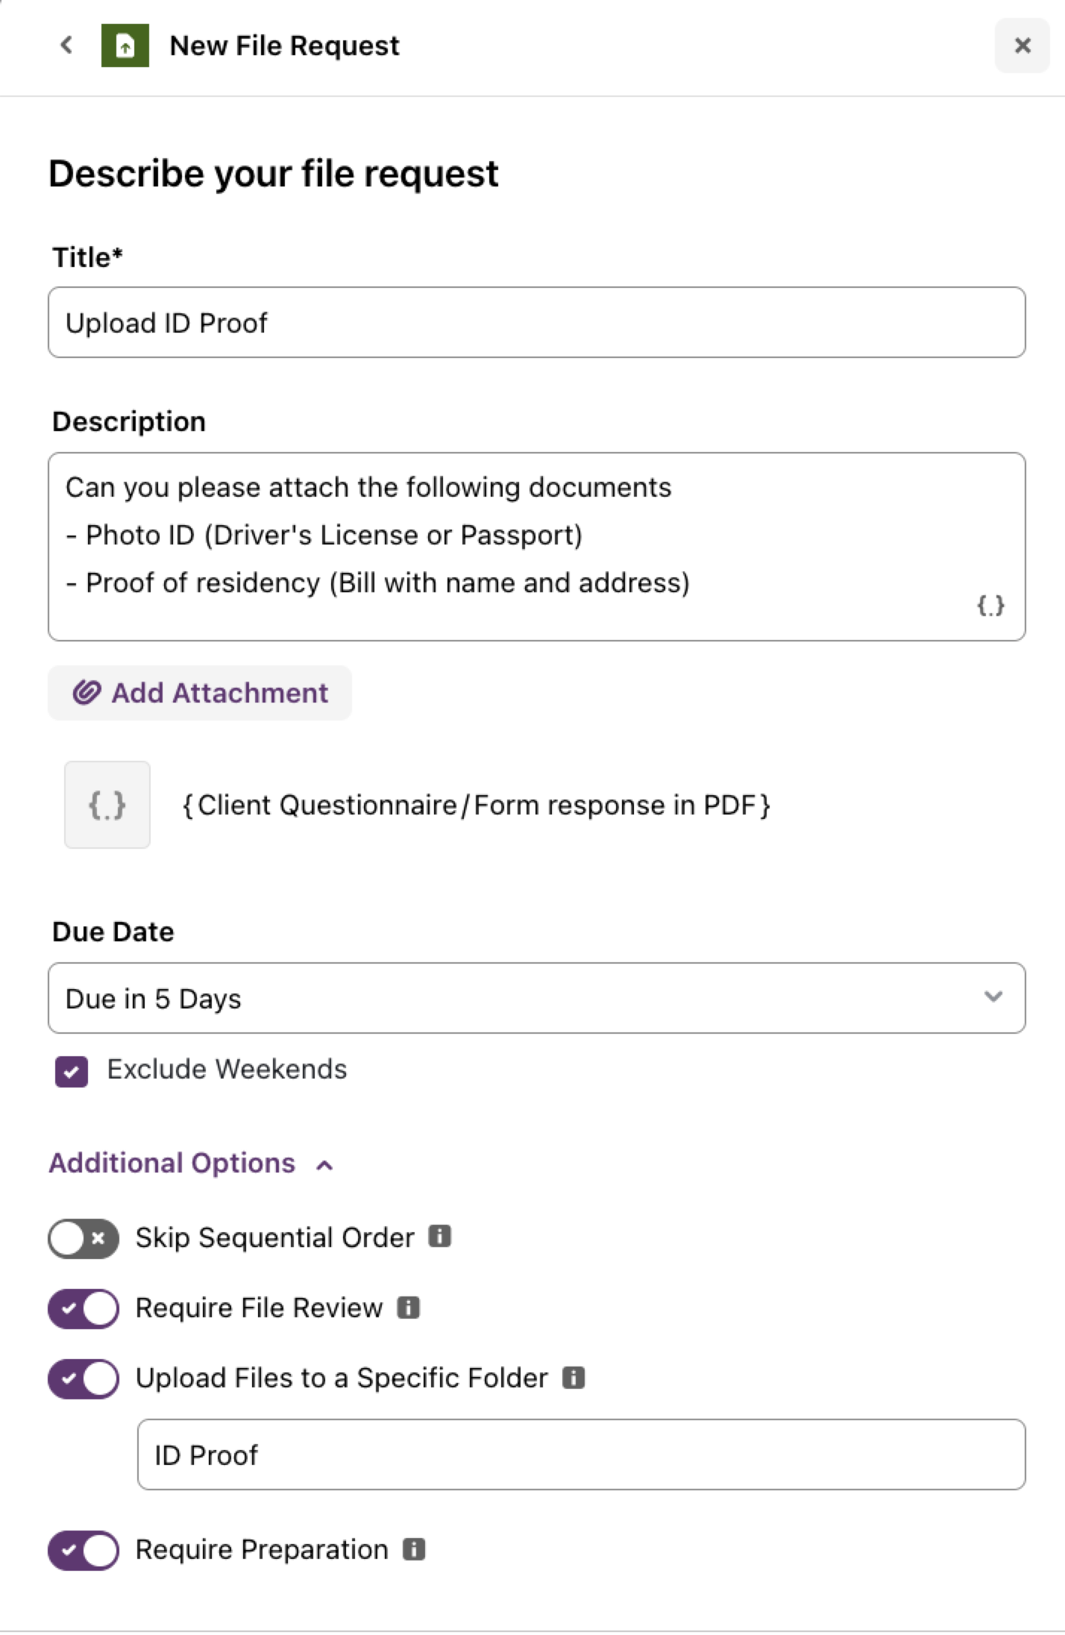The image size is (1065, 1635).
Task: Uncheck the Exclude Weekends checkbox
Action: click(72, 1072)
